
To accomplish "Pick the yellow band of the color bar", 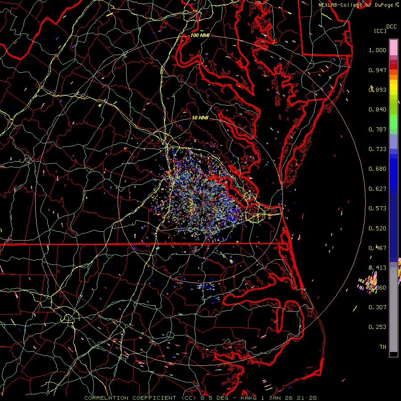I will [393, 87].
